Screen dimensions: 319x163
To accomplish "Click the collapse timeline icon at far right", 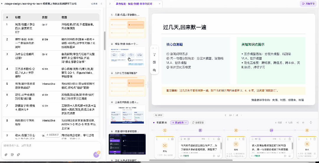I will [311, 123].
